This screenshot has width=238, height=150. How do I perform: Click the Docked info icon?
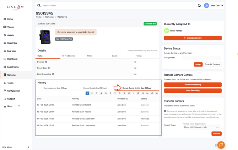[46, 62]
